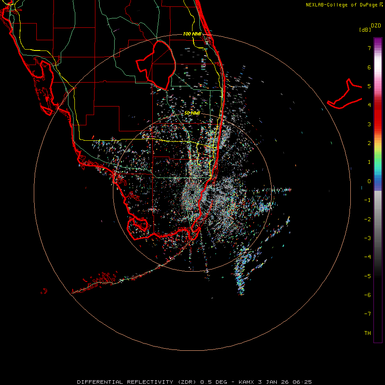
Task: Click the color scale value 1
Action: pyautogui.click(x=369, y=162)
